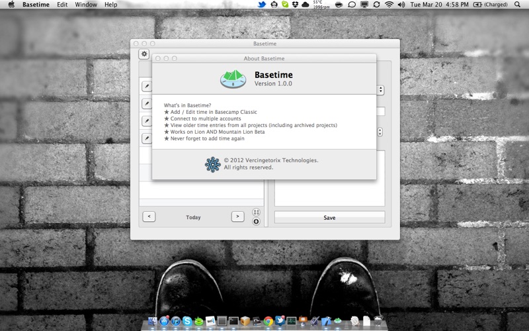Click the Twitter bird icon in the menu bar
529x331 pixels.
tap(262, 5)
